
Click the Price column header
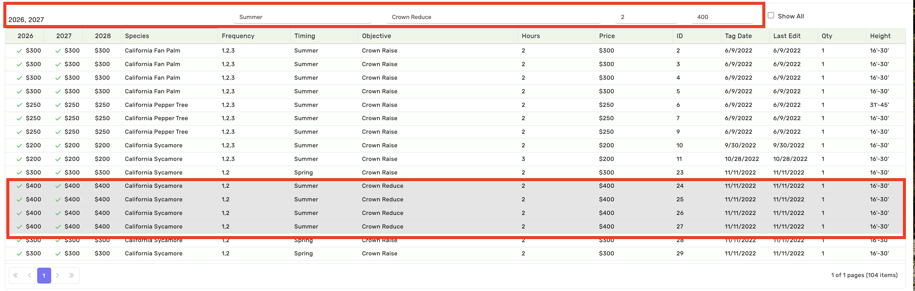[607, 36]
